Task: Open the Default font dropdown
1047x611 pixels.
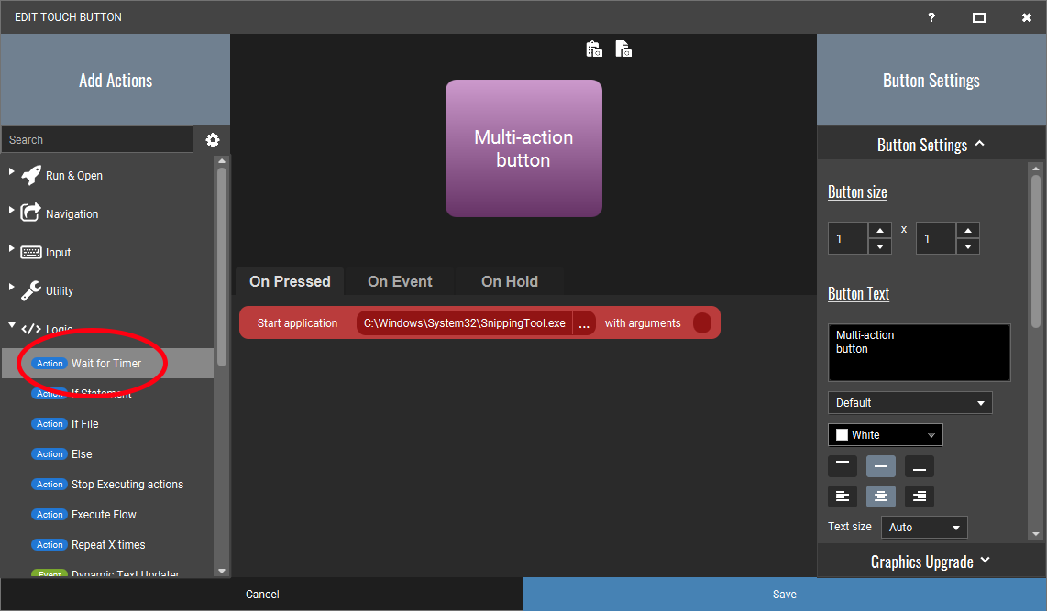Action: click(x=909, y=403)
